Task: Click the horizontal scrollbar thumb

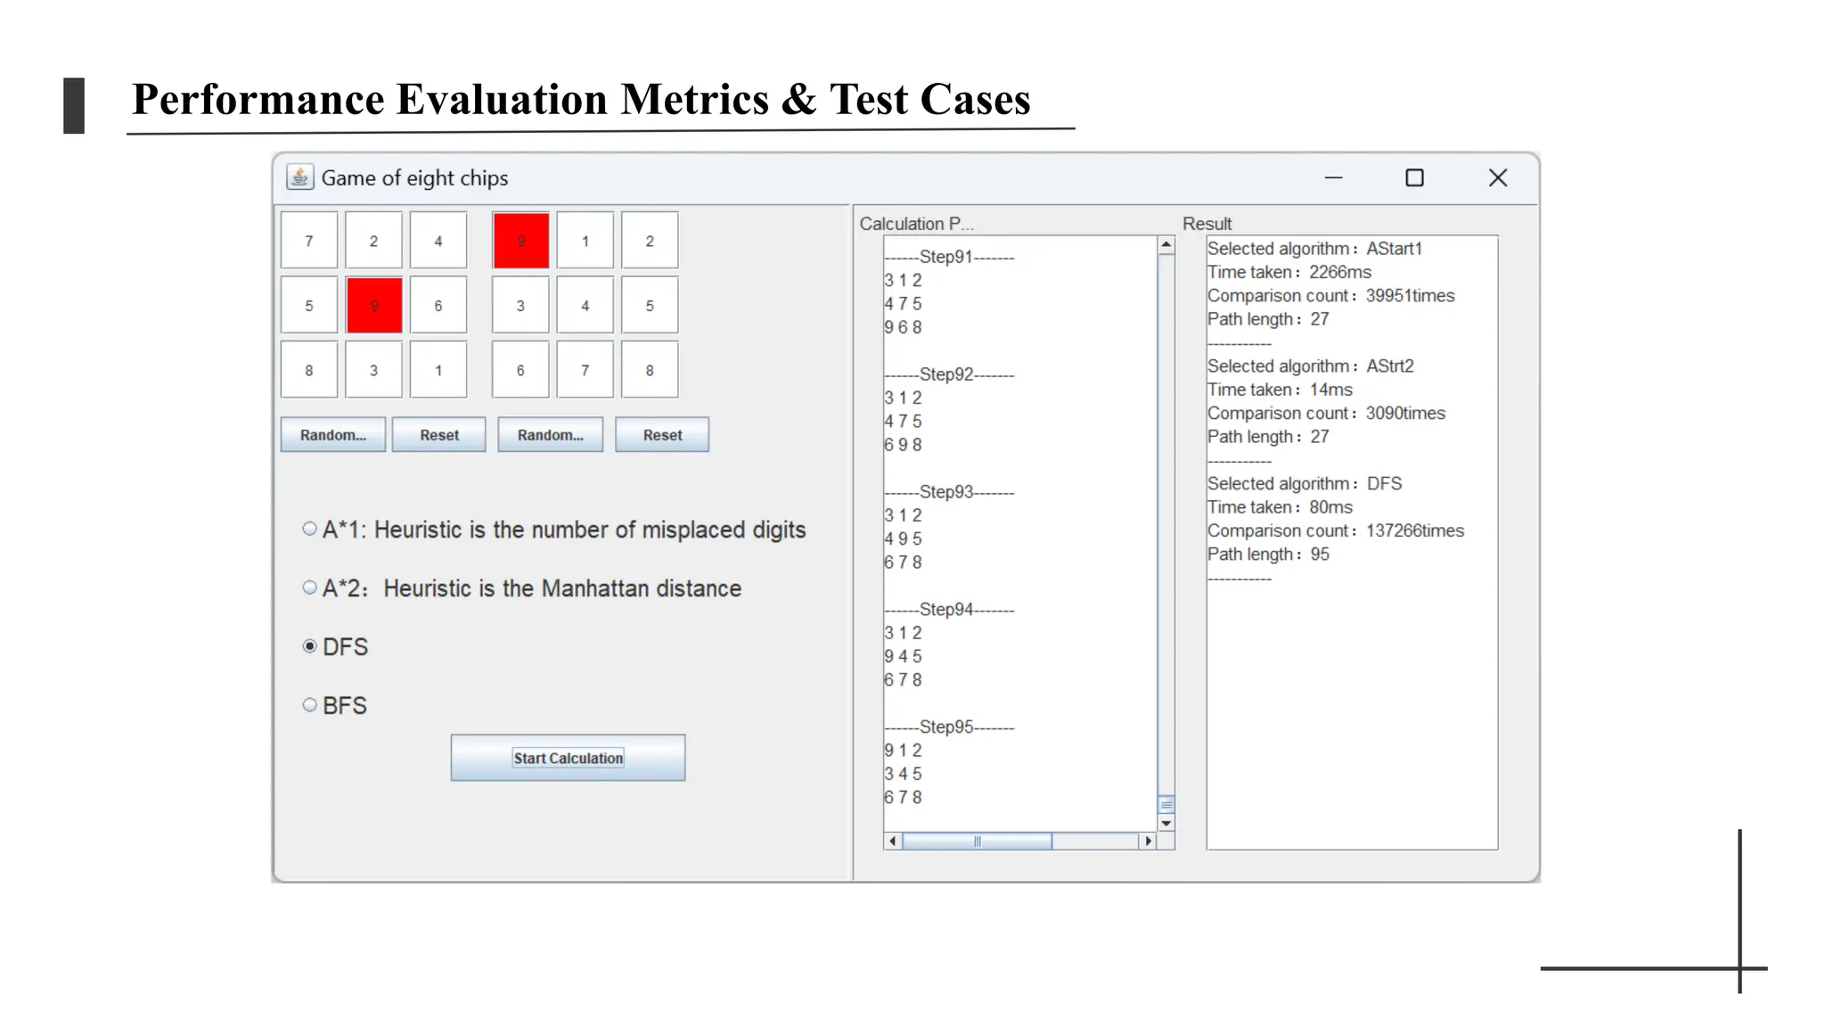Action: point(977,841)
